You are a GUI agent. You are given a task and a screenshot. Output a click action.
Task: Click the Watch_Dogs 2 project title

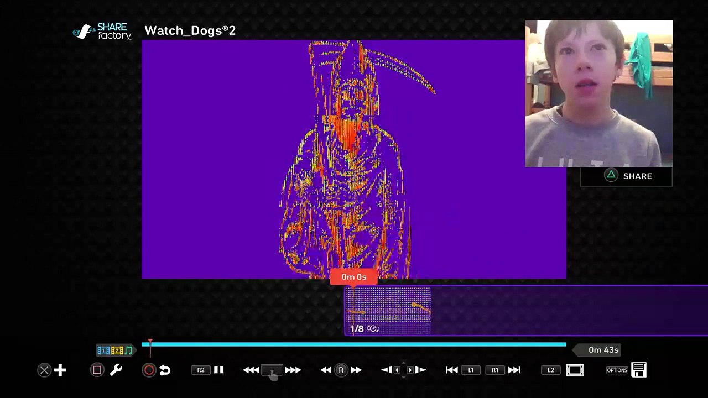coord(190,30)
